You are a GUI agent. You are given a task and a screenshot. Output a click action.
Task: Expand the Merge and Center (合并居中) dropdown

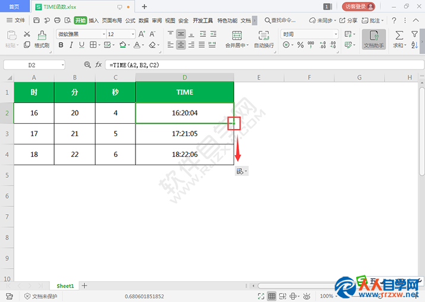[x=247, y=45]
